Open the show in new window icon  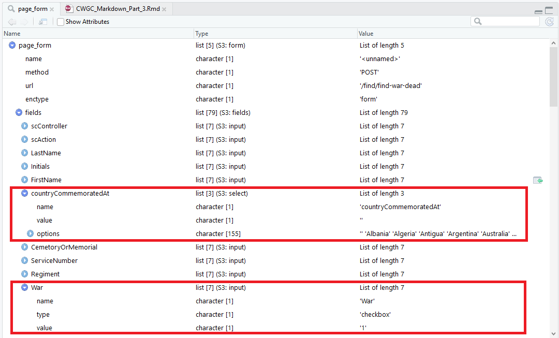tap(43, 22)
